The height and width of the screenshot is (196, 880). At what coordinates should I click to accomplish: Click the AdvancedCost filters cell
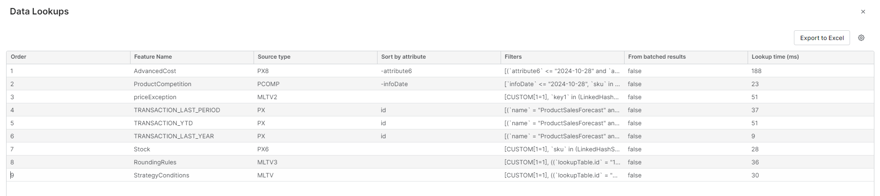[x=562, y=71]
